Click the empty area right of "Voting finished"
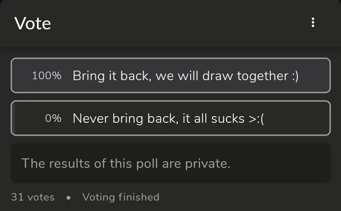Image resolution: width=341 pixels, height=211 pixels. (247, 197)
